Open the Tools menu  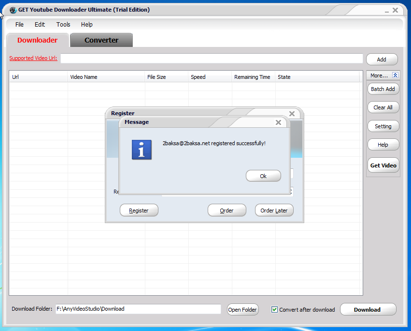click(x=63, y=24)
